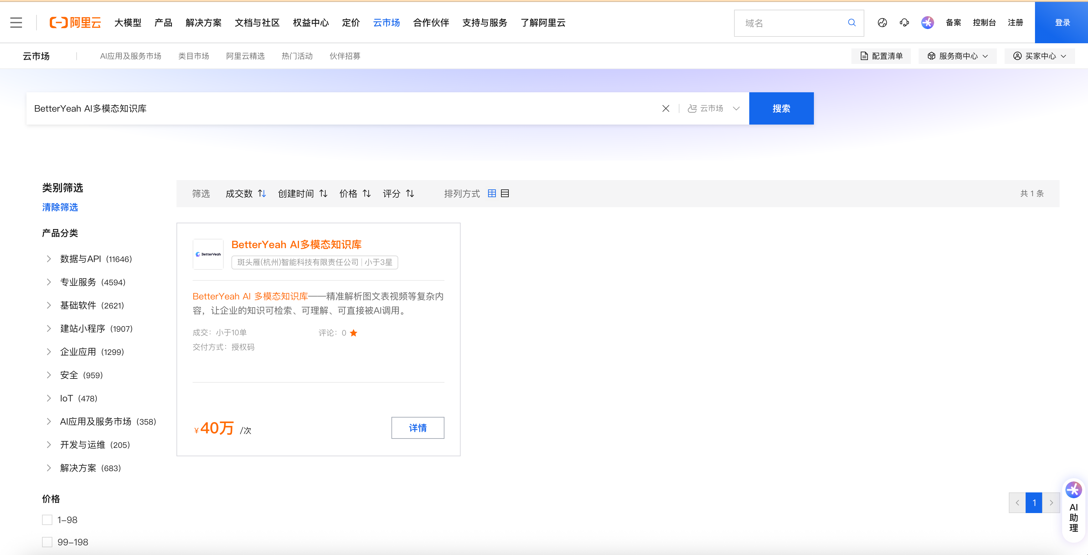Open the 买家中心 dropdown

point(1040,56)
